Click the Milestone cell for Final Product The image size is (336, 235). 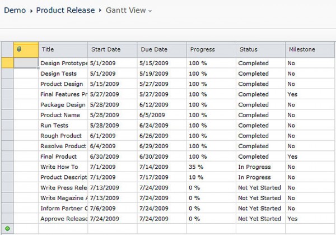(310, 156)
